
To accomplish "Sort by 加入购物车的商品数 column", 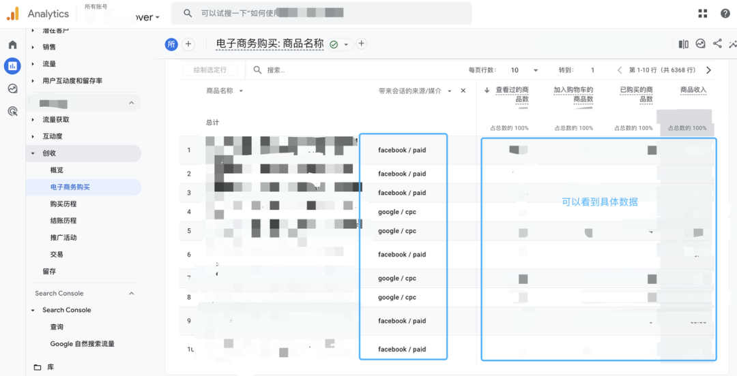I will [x=573, y=95].
